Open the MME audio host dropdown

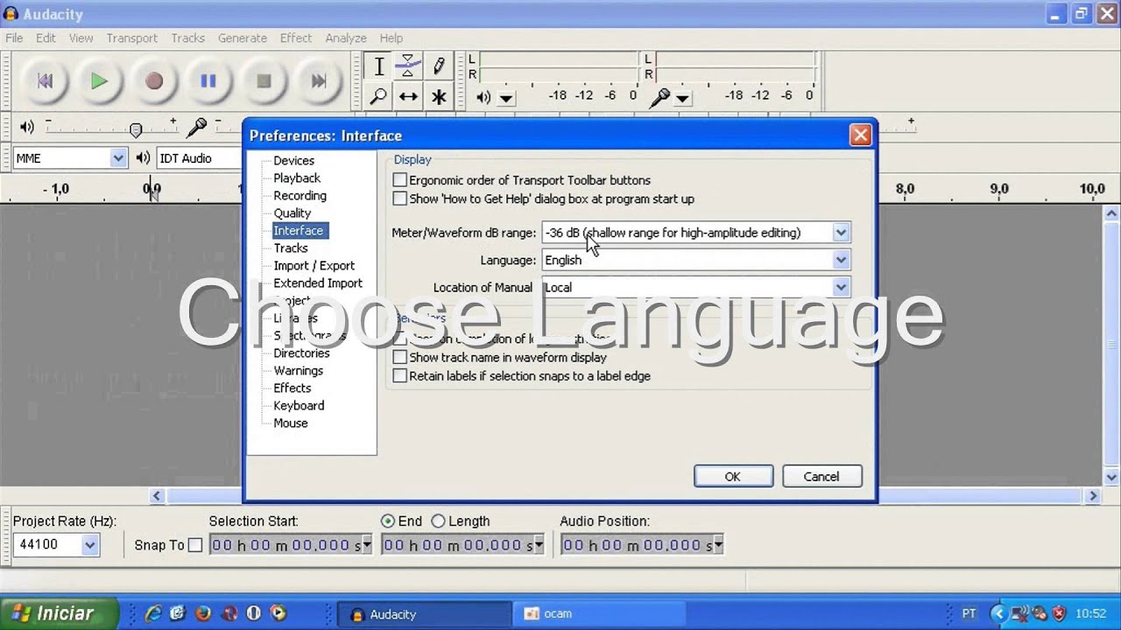pos(118,158)
